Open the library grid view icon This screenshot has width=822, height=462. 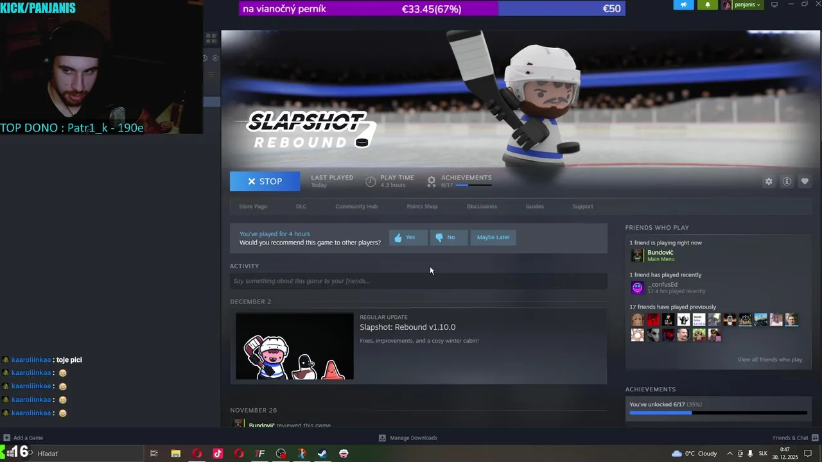click(211, 38)
